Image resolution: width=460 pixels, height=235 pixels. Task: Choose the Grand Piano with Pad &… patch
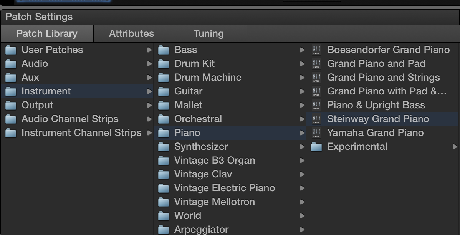click(x=387, y=91)
